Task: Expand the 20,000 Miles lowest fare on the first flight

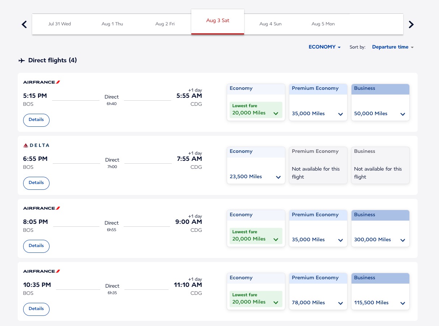Action: [276, 113]
